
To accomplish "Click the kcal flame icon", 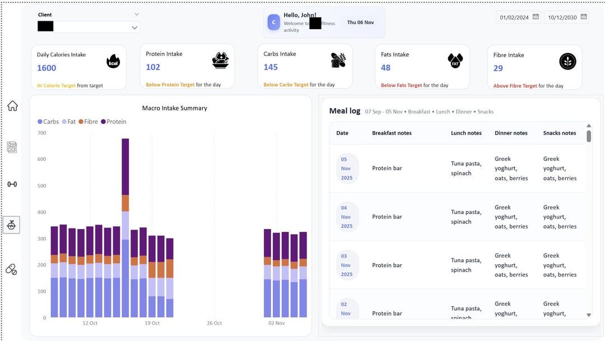I will click(x=113, y=62).
